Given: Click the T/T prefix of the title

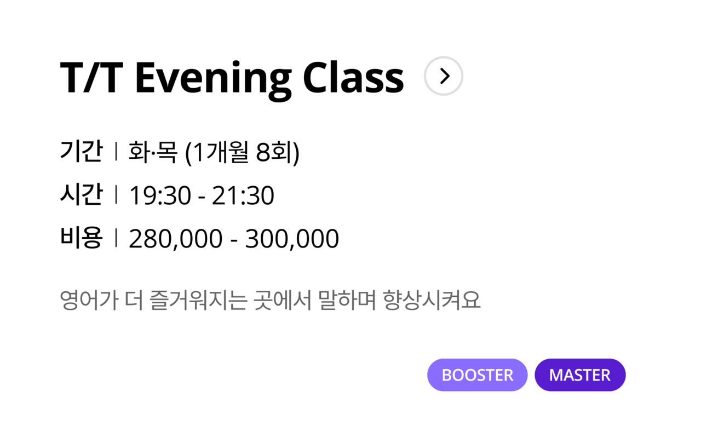Looking at the screenshot, I should point(92,77).
